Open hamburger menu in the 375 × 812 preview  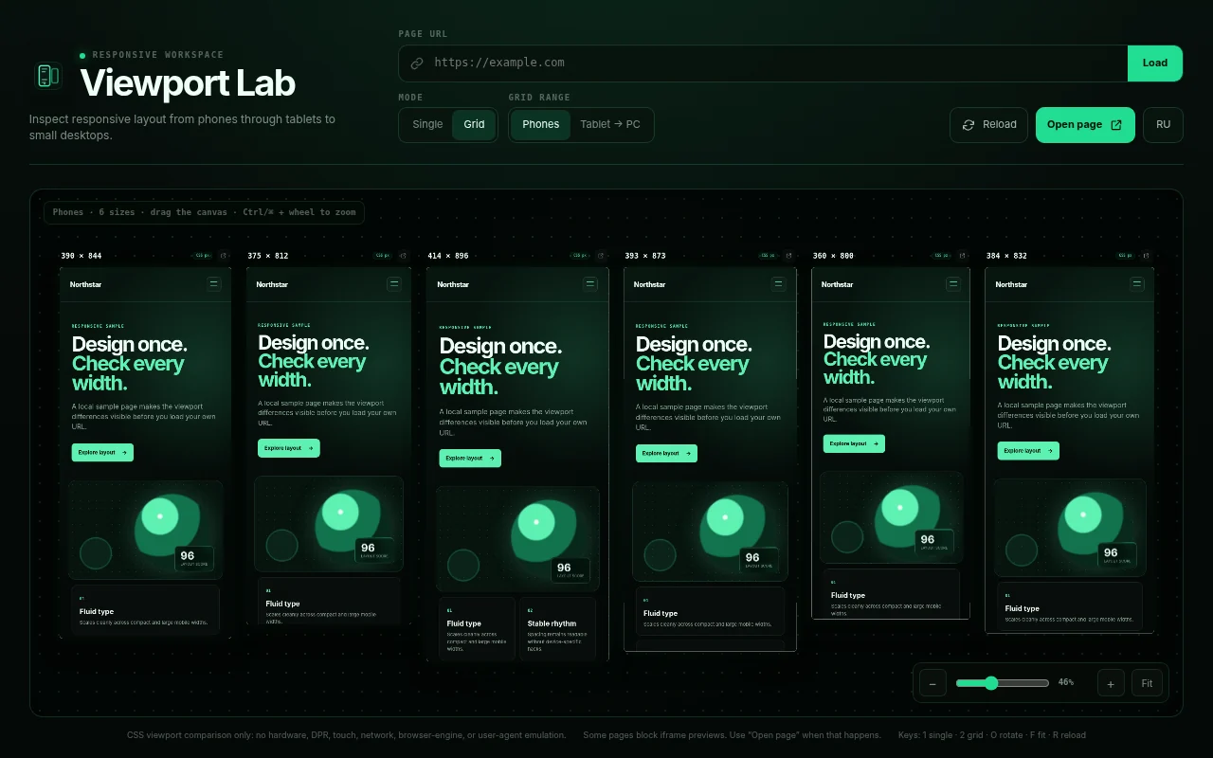coord(394,283)
